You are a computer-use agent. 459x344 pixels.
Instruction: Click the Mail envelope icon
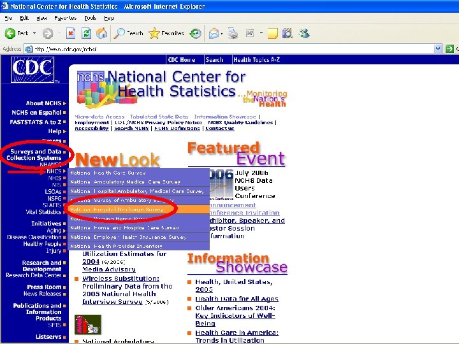tap(214, 34)
